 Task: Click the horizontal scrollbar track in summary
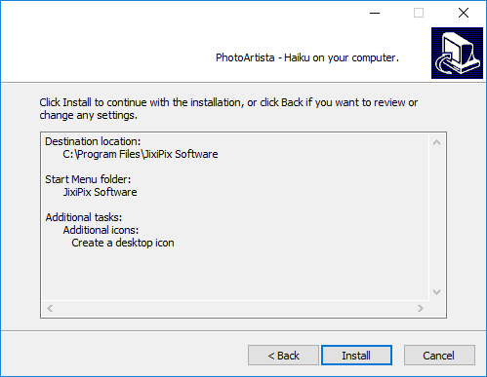point(235,308)
